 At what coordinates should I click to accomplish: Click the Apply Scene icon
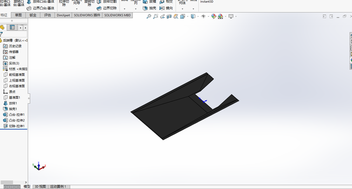pyautogui.click(x=221, y=16)
